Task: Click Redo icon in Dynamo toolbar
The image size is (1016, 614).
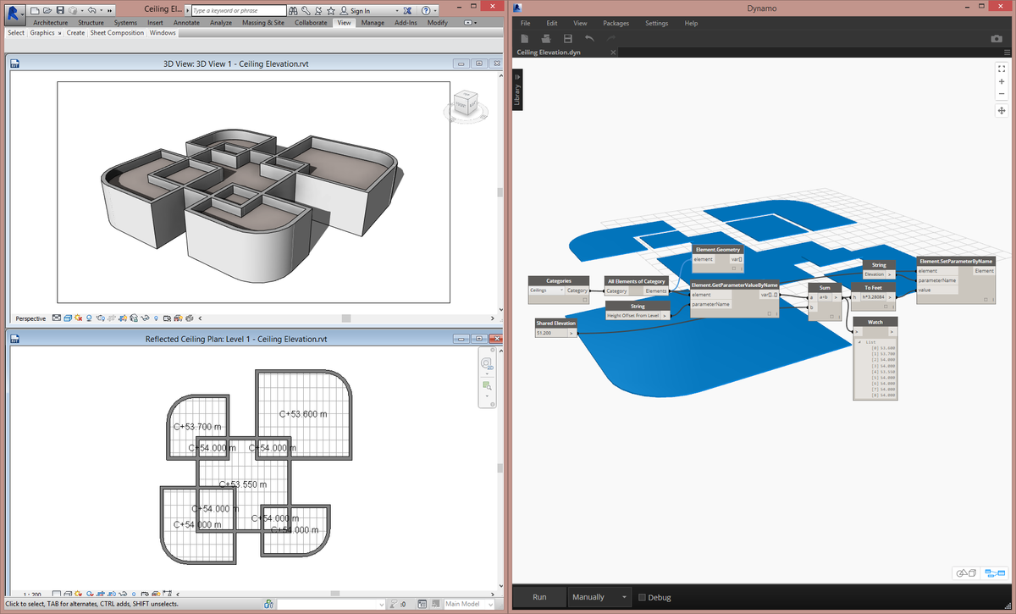Action: click(x=611, y=39)
